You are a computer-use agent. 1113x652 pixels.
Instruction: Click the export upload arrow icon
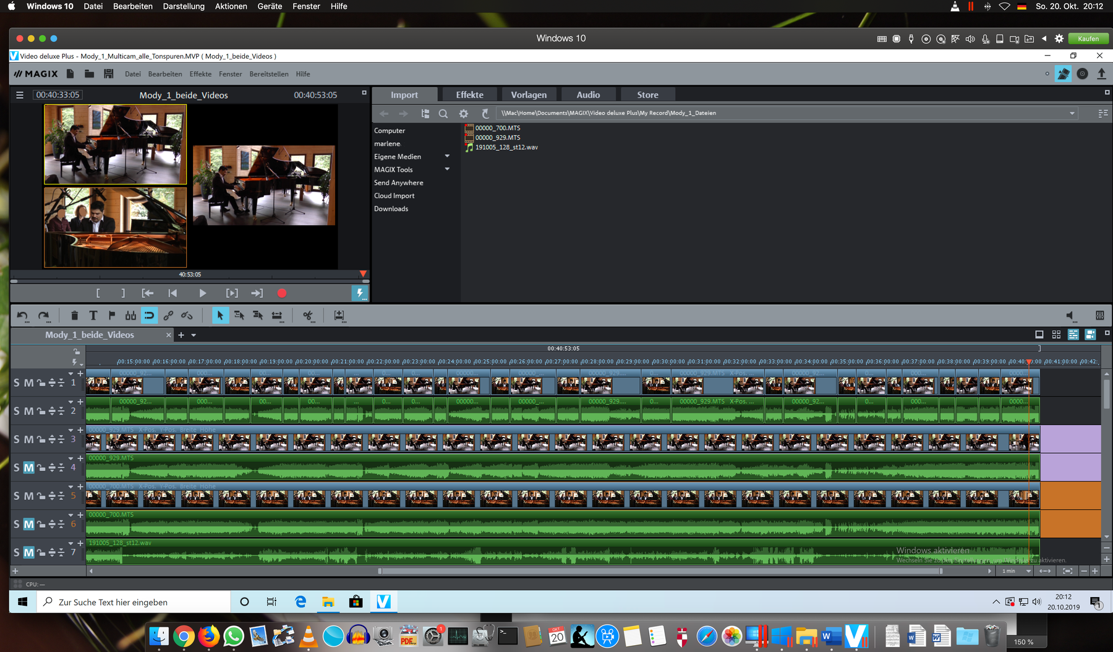pos(1101,74)
